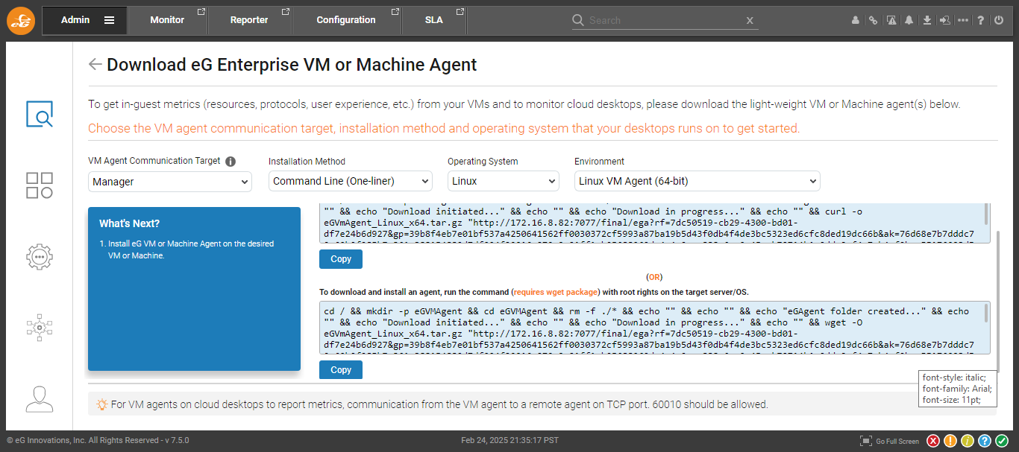1019x452 pixels.
Task: Select the magnifier discovery icon in the sidebar
Action: click(40, 115)
